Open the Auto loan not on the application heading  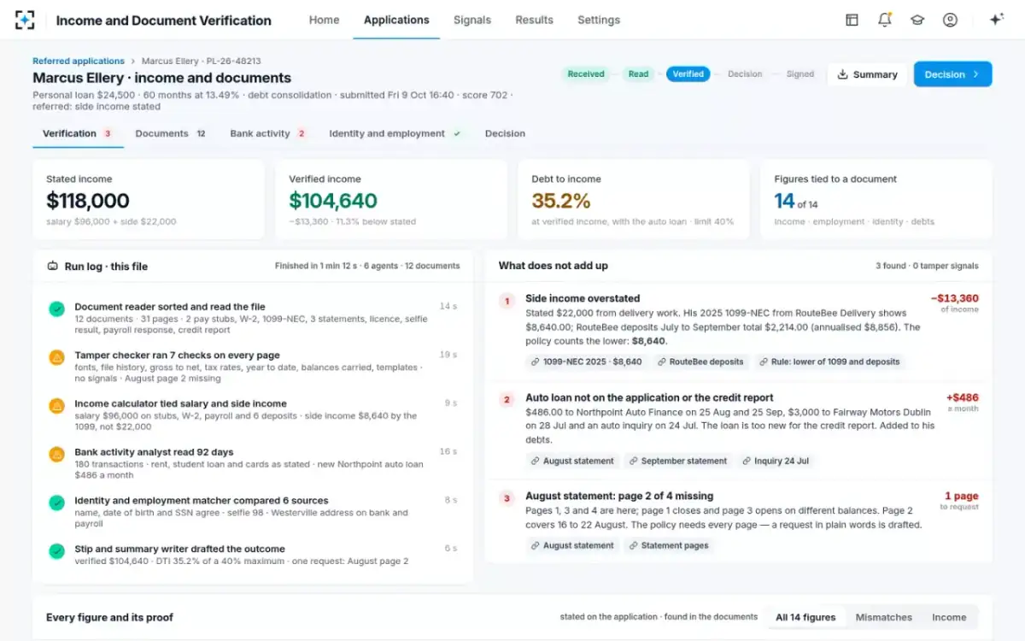tap(649, 397)
